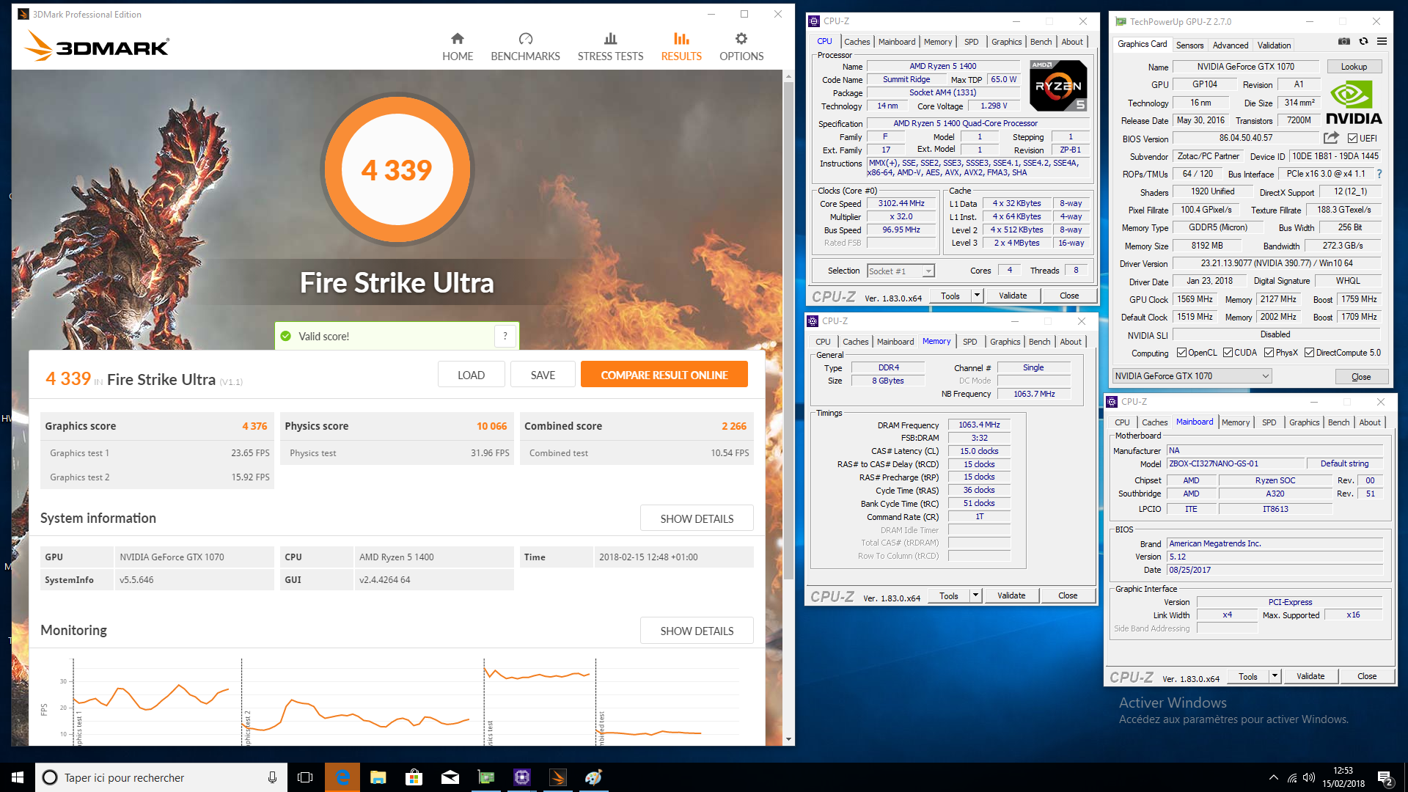Show details for Monitoring

tap(697, 631)
